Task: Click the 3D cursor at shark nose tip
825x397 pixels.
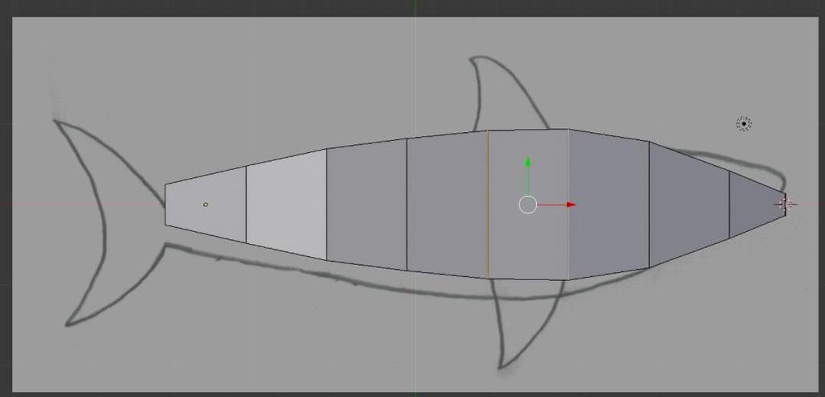Action: 785,205
